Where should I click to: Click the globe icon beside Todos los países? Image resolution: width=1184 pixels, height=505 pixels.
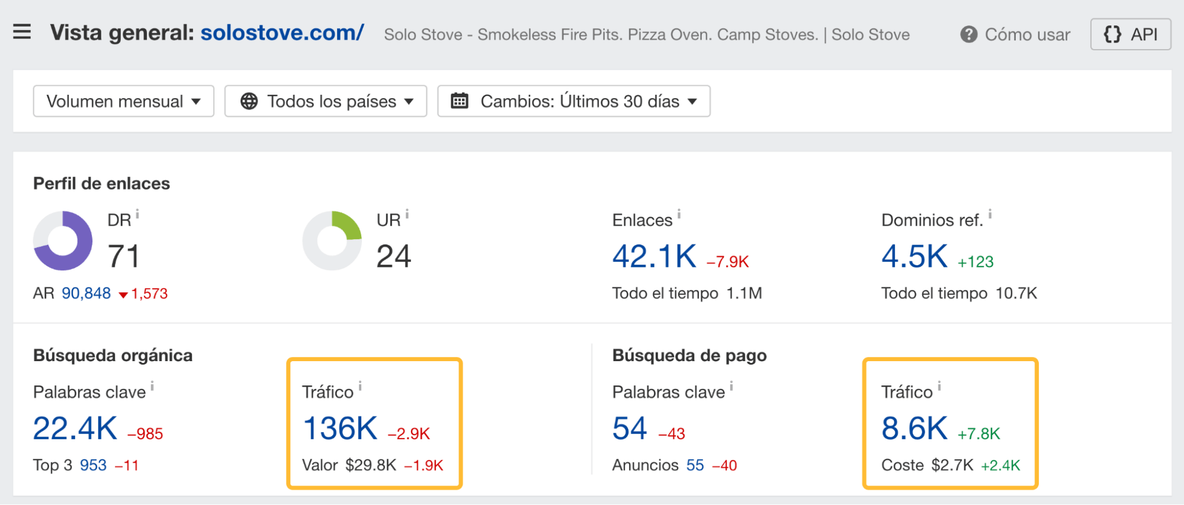(249, 101)
